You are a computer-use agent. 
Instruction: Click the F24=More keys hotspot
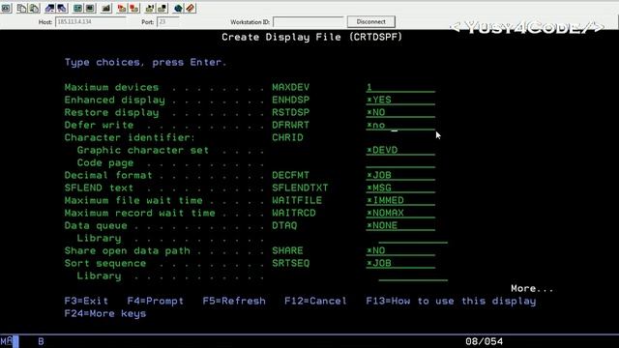click(105, 313)
